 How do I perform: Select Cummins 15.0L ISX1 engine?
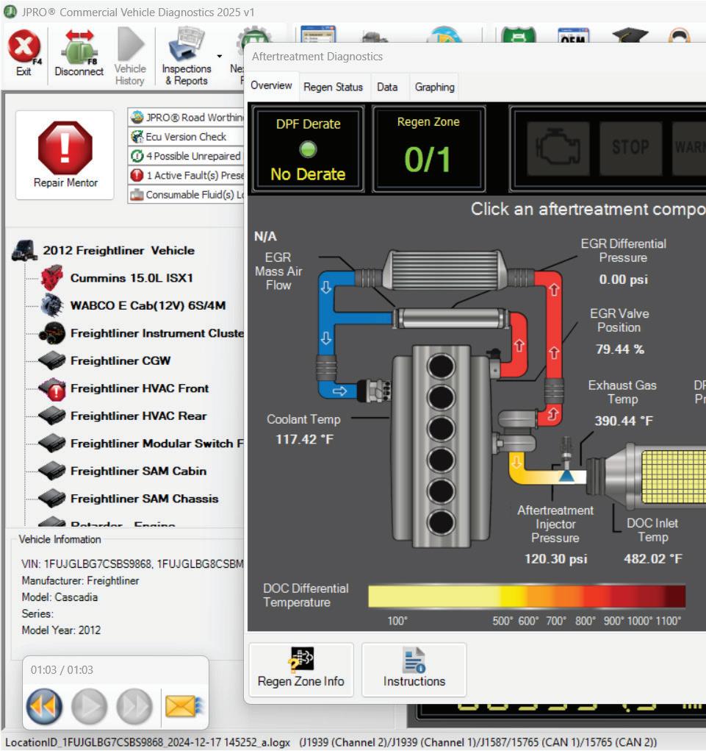(132, 278)
